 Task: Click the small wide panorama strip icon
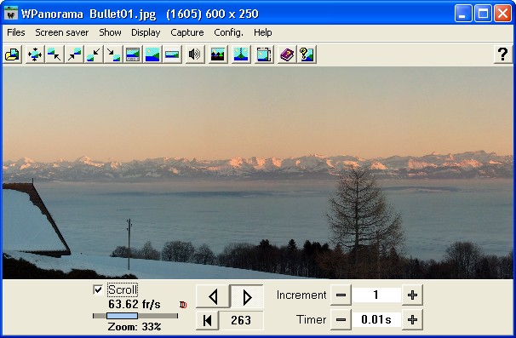click(172, 54)
